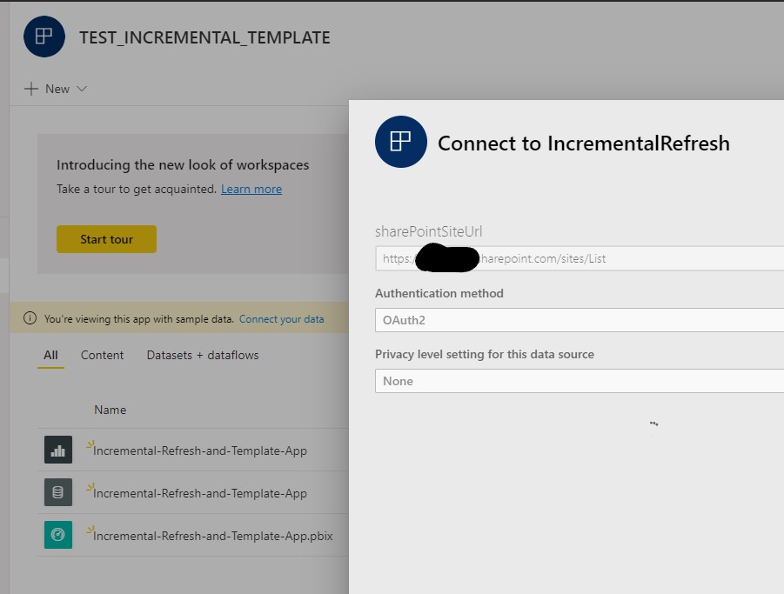Start the workspace tour
The image size is (784, 594).
(106, 239)
